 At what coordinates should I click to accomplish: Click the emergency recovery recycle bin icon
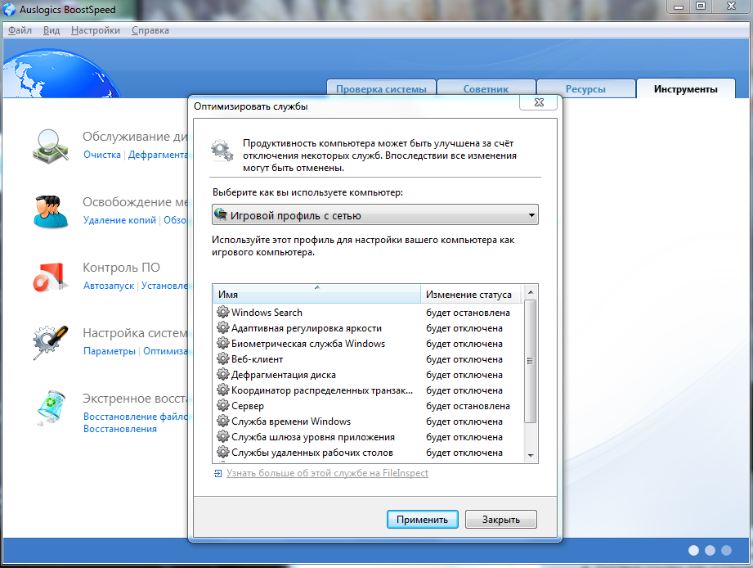[x=51, y=408]
